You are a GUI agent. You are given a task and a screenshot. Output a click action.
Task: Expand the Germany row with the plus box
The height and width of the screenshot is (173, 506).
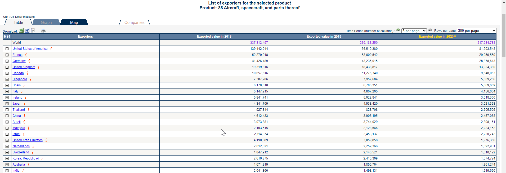(x=7, y=61)
